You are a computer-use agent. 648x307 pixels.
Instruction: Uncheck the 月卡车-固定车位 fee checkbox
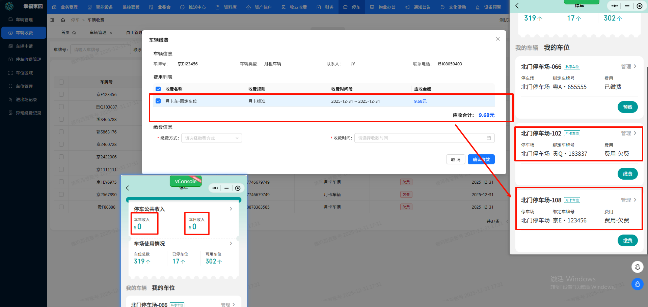158,101
